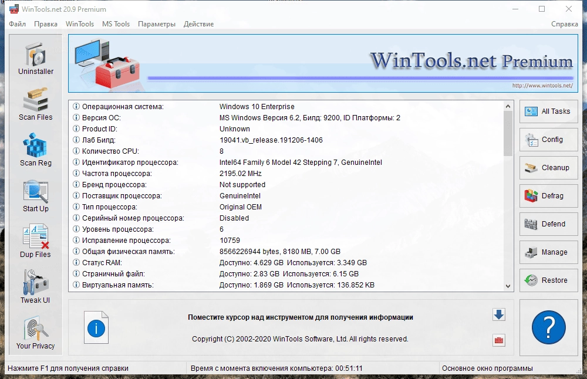Click the Defrag button

pos(548,196)
